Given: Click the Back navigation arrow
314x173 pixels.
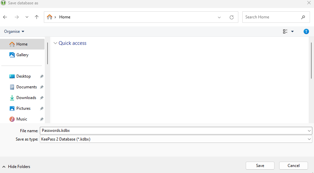Looking at the screenshot, I should (x=5, y=17).
